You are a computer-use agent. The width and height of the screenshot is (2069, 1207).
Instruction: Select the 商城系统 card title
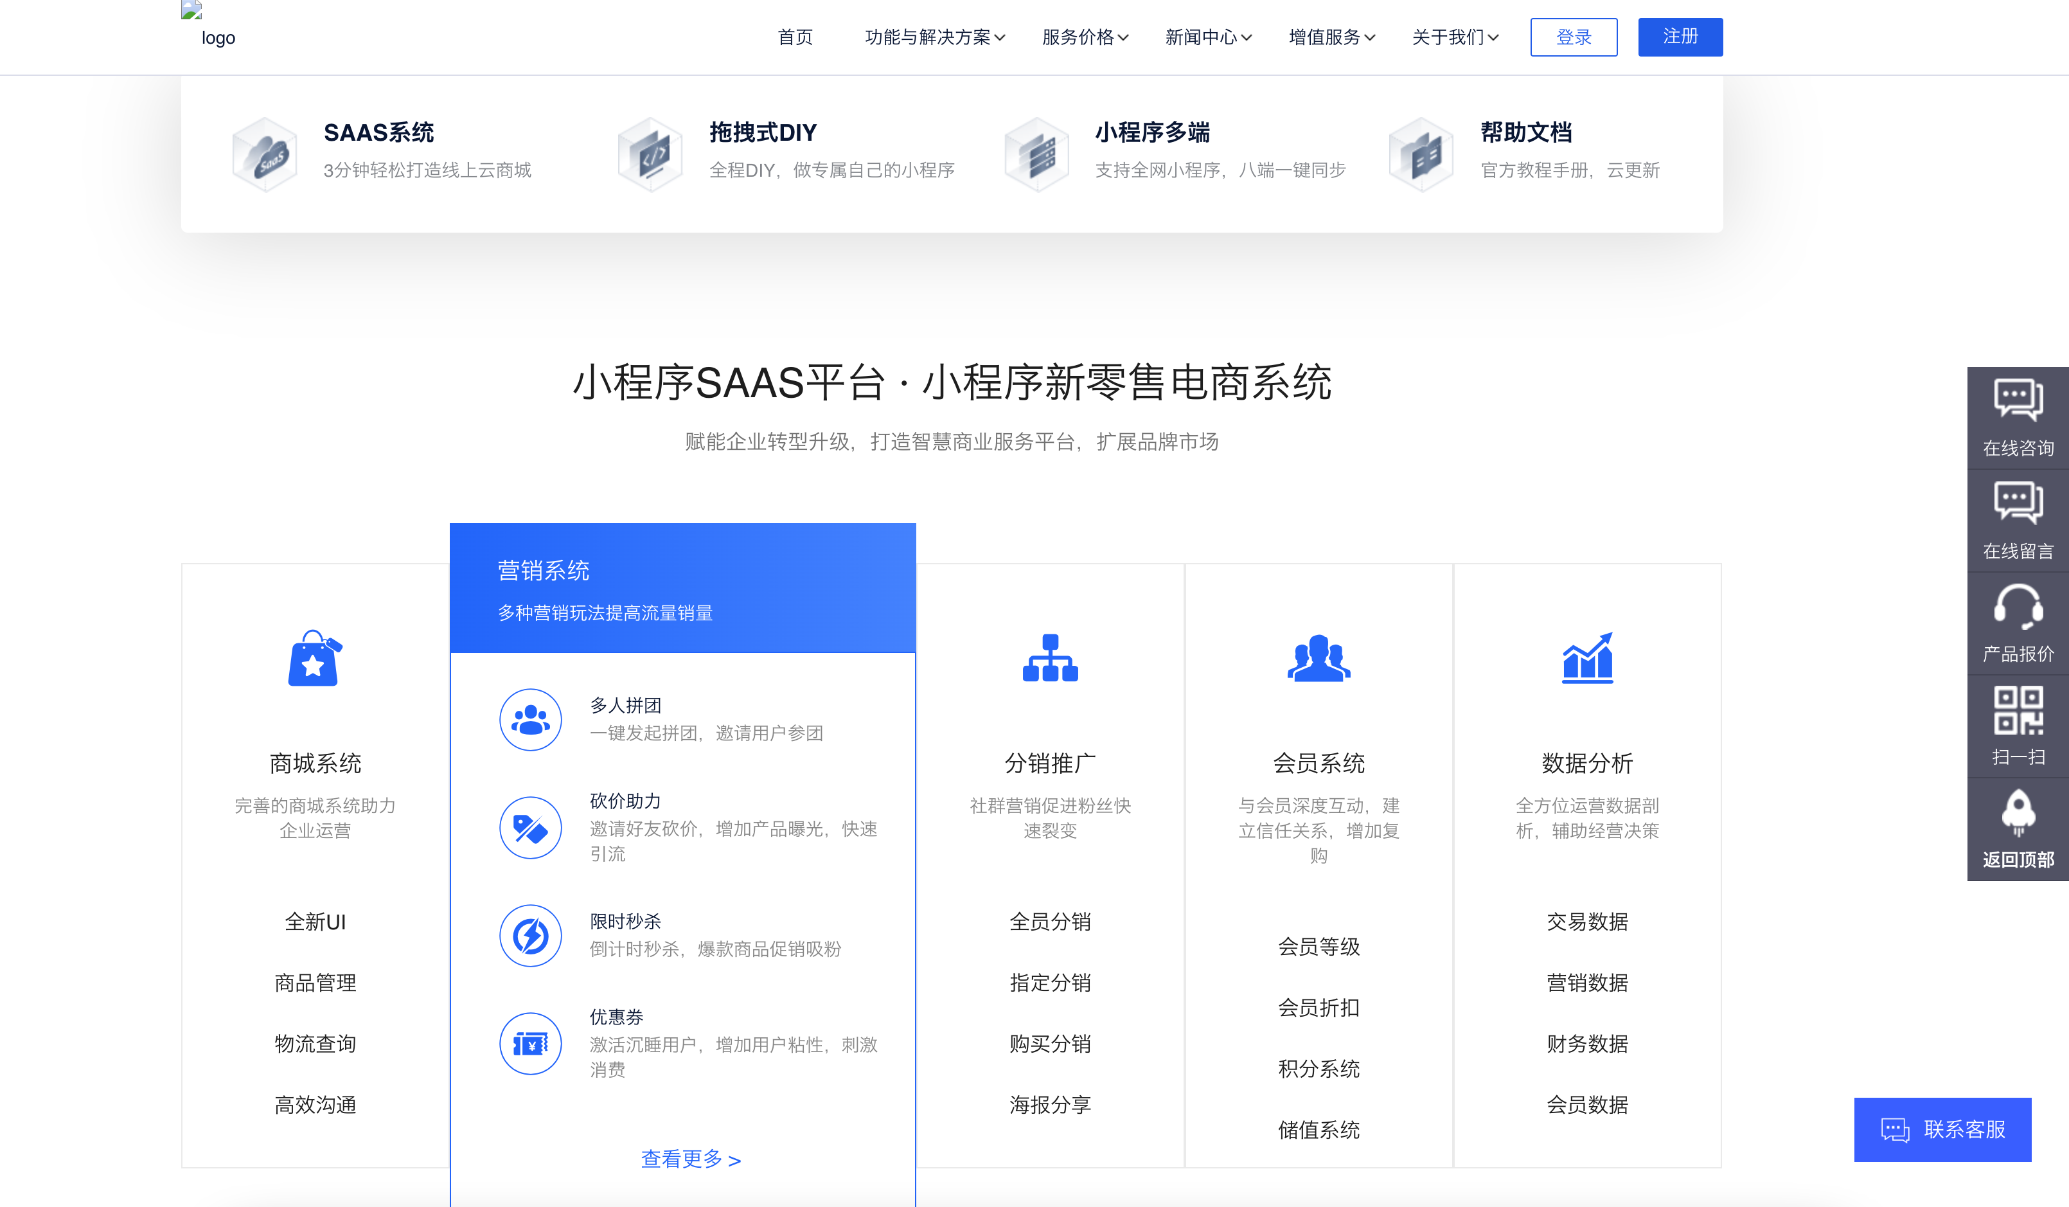(x=315, y=763)
